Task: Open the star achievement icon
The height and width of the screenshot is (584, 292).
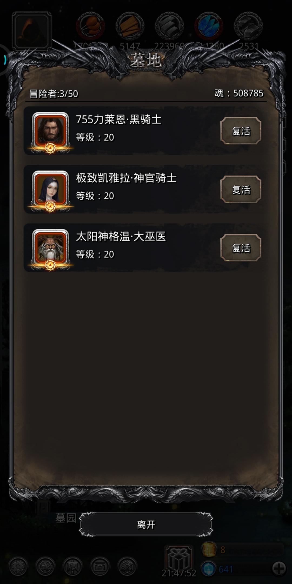Action: coord(45,566)
